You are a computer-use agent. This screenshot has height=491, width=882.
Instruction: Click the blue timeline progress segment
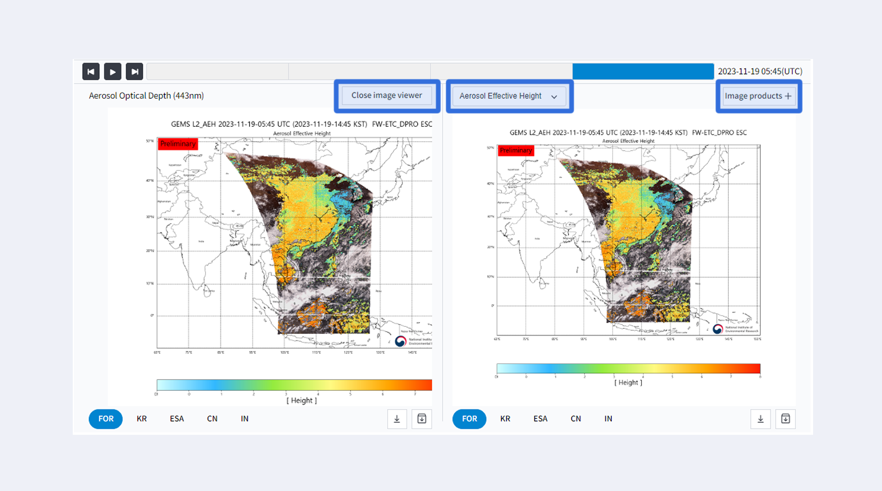(643, 72)
